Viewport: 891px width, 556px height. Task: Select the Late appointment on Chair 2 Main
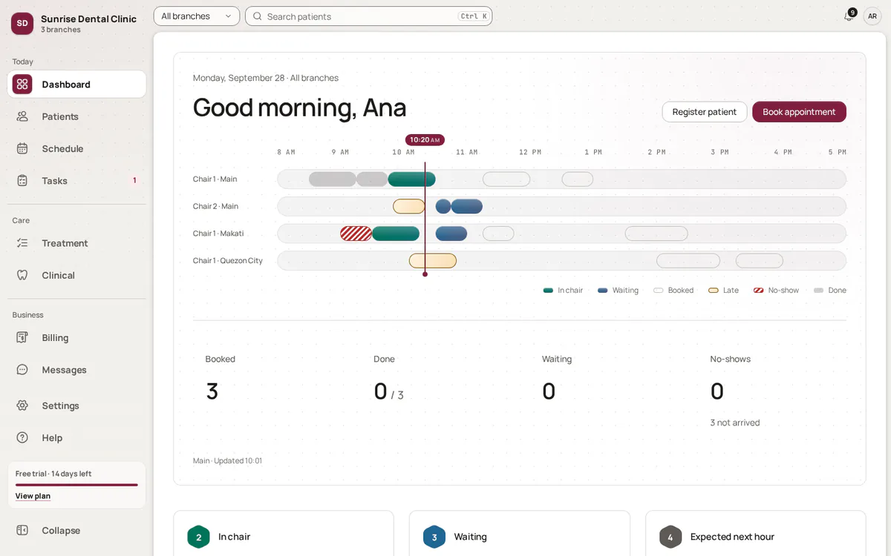coord(409,206)
